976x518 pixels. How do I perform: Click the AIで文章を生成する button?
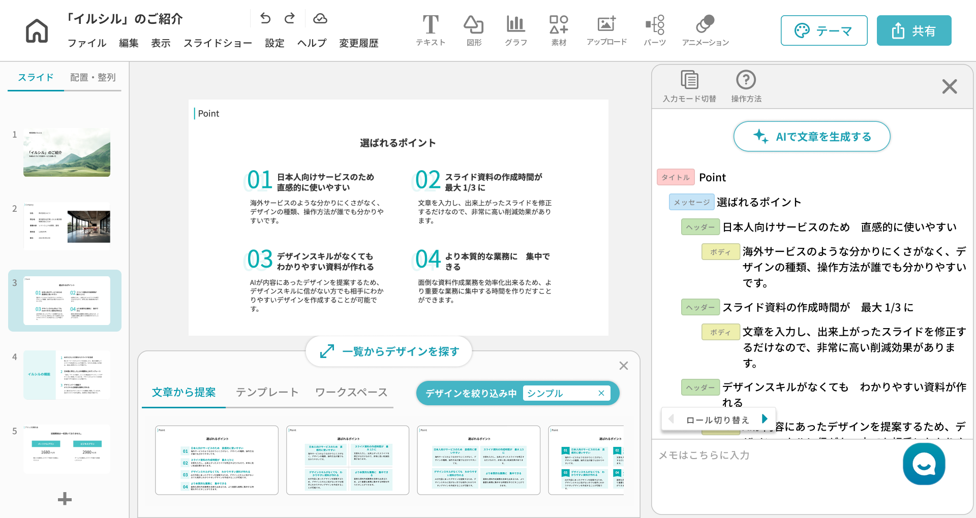[x=811, y=137]
